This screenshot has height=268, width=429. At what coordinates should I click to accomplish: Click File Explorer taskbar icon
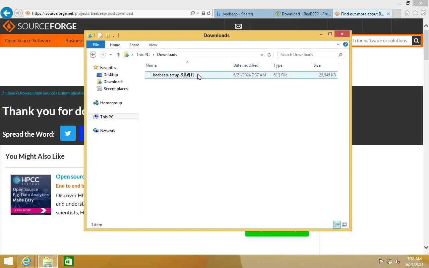coord(48,261)
